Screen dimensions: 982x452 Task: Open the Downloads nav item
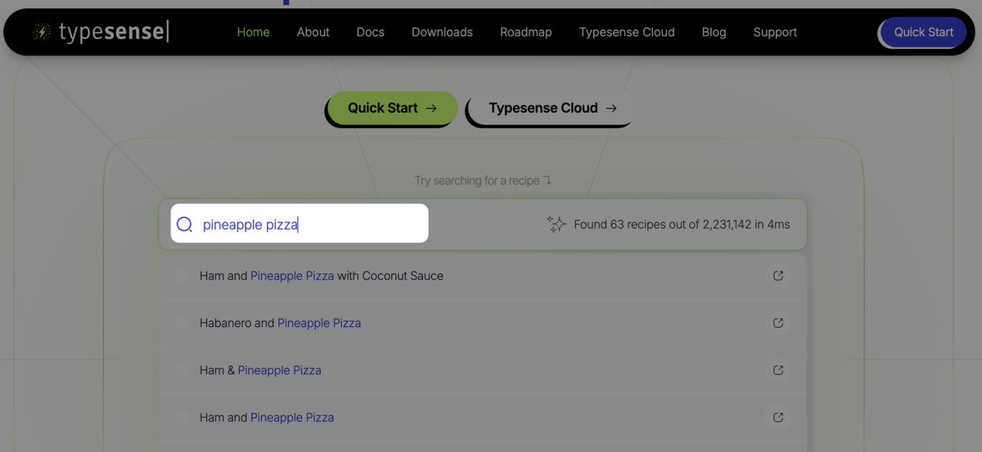click(442, 32)
